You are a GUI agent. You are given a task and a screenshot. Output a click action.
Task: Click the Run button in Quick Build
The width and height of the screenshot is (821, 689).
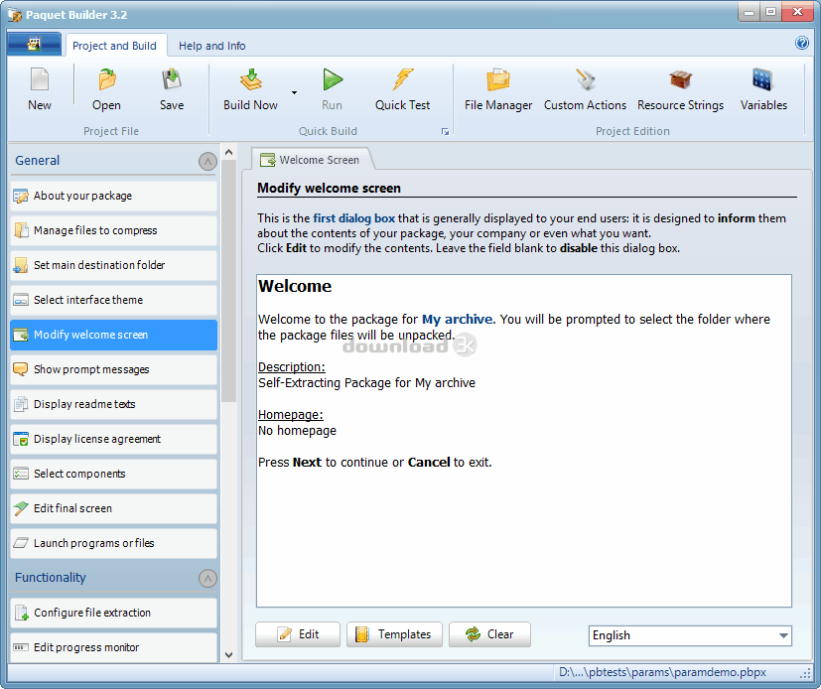pyautogui.click(x=332, y=90)
